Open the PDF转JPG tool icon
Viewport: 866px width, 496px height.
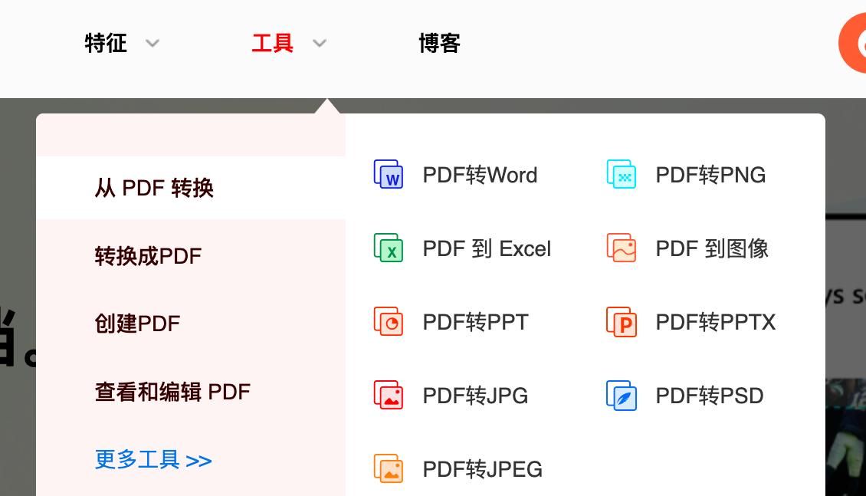[x=387, y=396]
